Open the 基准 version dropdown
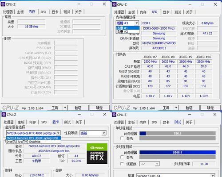 pos(176,176)
